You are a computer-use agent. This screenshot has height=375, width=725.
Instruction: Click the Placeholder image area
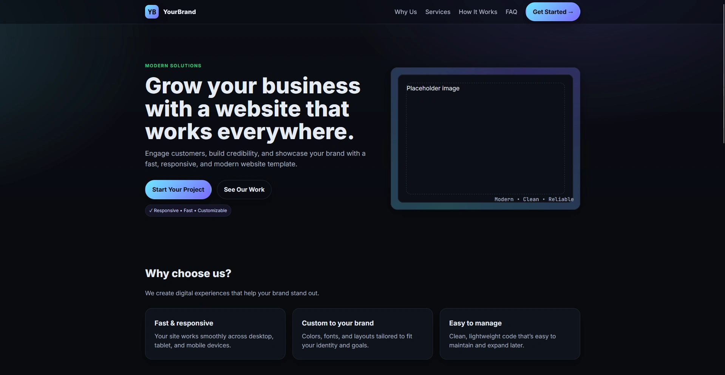(485, 138)
